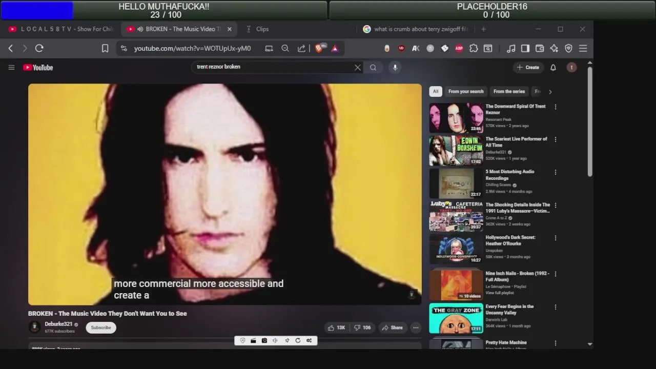Click the page vertical scrollbar thumb
The height and width of the screenshot is (369, 656).
(590, 121)
